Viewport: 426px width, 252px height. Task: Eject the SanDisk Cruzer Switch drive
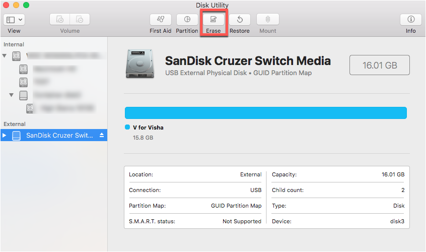coord(102,135)
